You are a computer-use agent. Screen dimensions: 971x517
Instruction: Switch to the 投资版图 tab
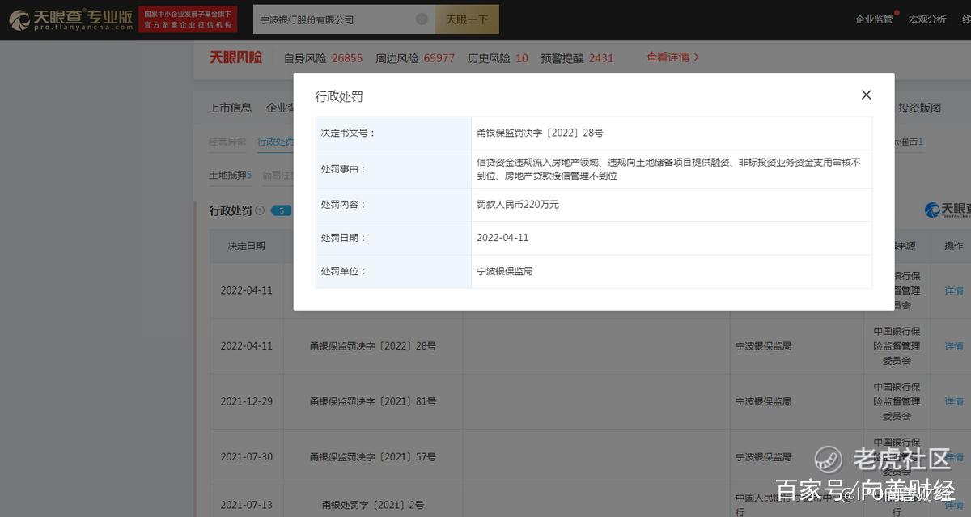coord(920,108)
